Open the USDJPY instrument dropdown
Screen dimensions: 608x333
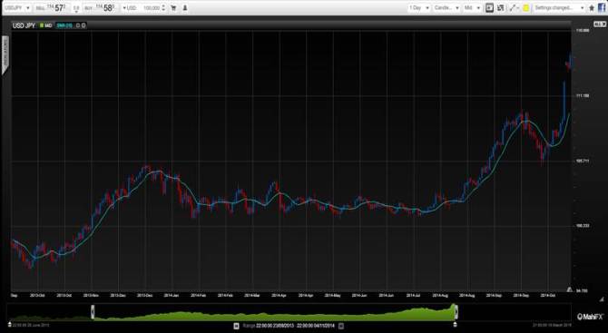(16, 8)
